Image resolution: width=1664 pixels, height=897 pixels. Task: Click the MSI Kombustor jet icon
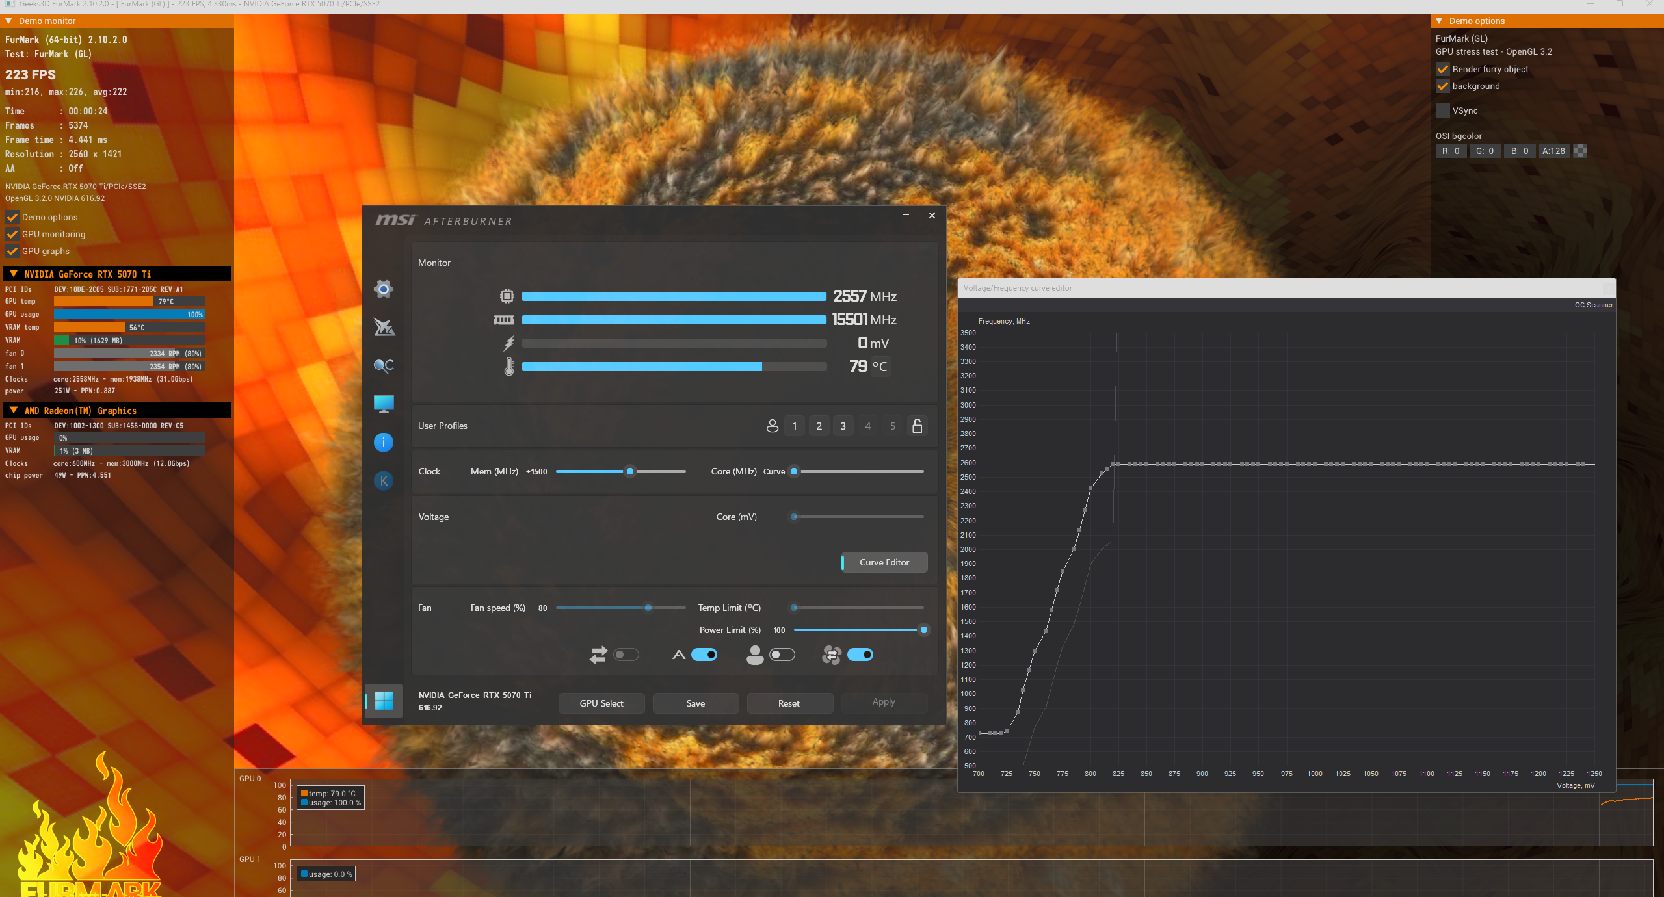click(384, 327)
